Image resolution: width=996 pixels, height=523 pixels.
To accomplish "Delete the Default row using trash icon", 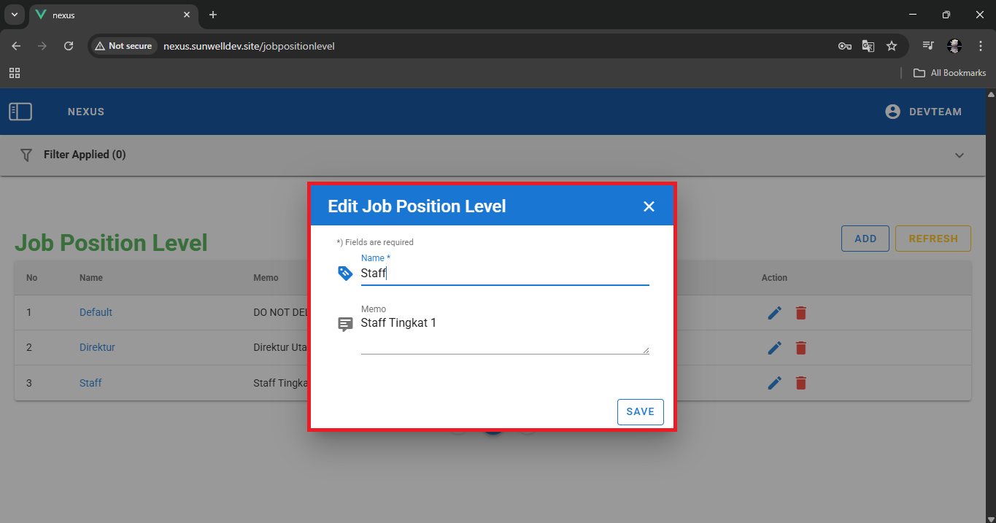I will click(801, 312).
